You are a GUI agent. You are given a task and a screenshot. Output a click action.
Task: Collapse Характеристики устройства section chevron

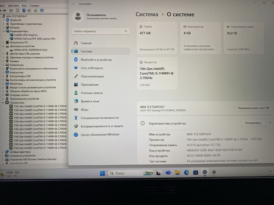(x=270, y=123)
